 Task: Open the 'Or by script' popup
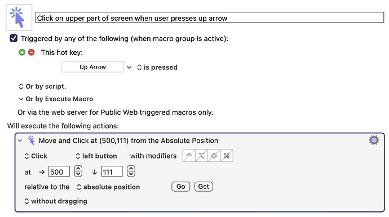point(42,87)
